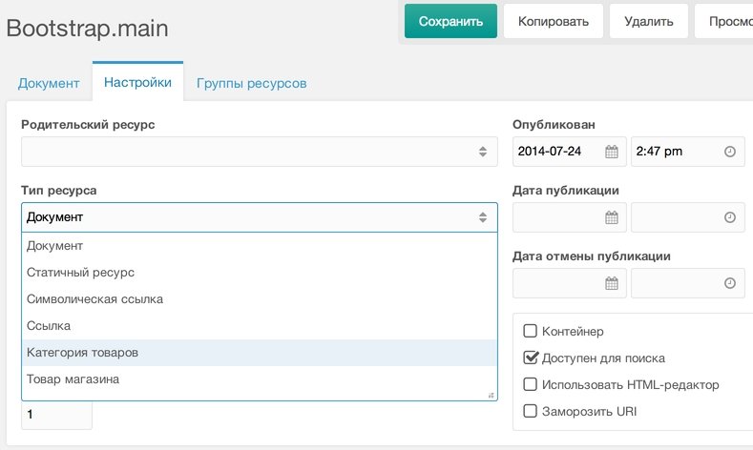Enable Заморозить URI checkbox
The height and width of the screenshot is (450, 753).
531,411
